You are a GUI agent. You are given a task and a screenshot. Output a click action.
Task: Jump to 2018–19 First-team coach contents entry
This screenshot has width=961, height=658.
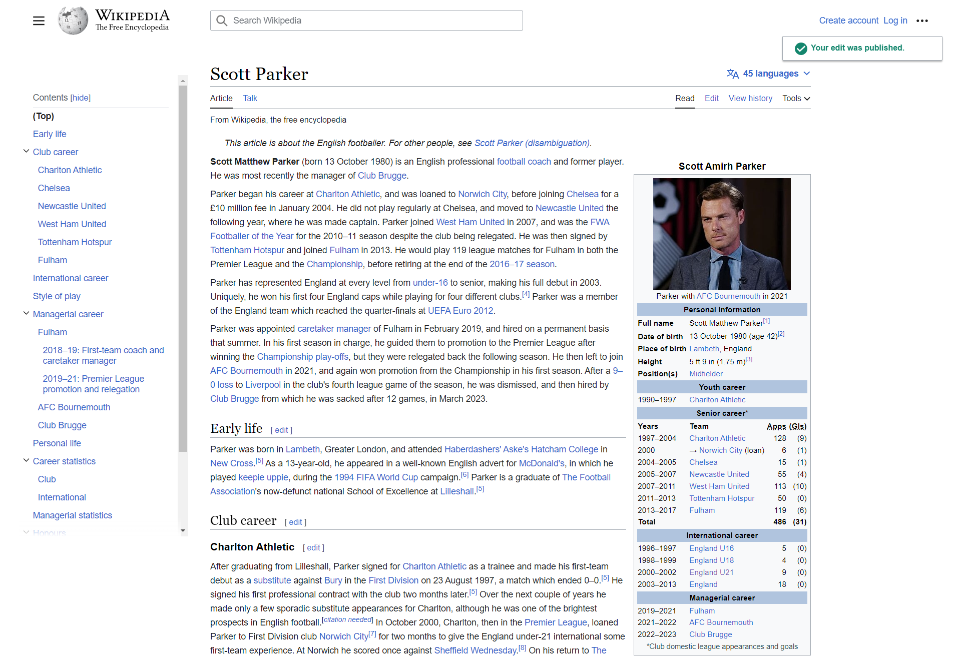(x=103, y=355)
